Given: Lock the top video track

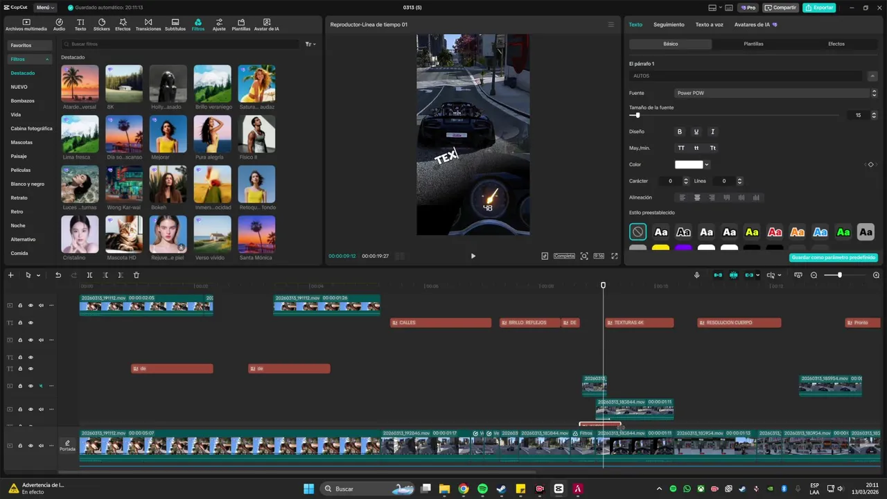Looking at the screenshot, I should coord(20,305).
